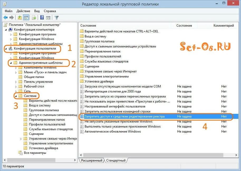The width and height of the screenshot is (241, 171).
Task: Click the tree pane horizontal scrollbar thumb
Action: (31, 160)
